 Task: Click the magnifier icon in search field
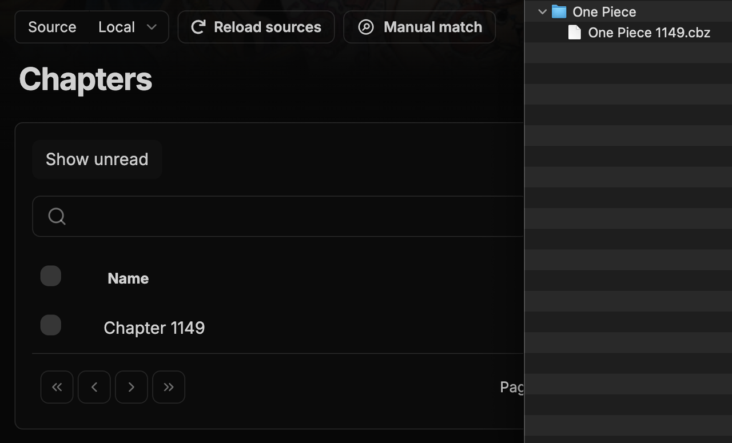[x=57, y=216]
